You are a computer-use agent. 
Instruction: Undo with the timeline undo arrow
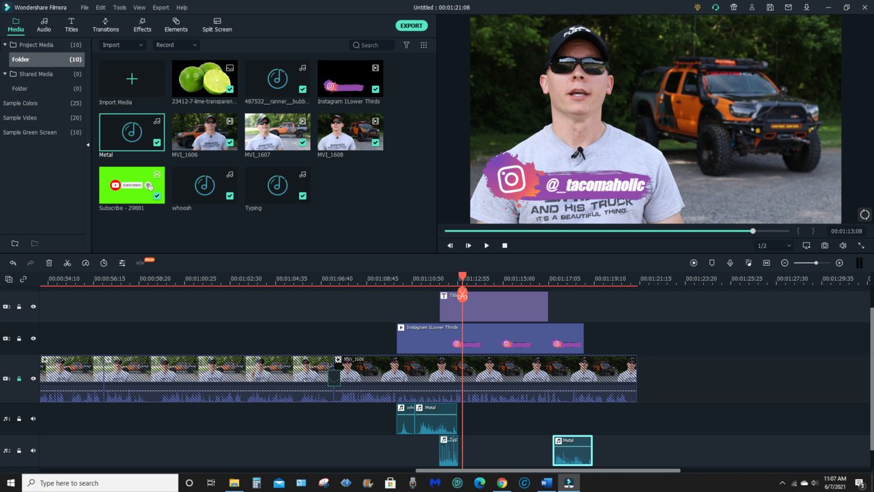13,263
